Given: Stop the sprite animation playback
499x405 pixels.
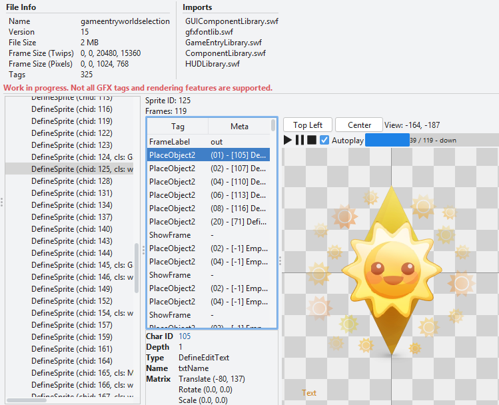Looking at the screenshot, I should 312,140.
